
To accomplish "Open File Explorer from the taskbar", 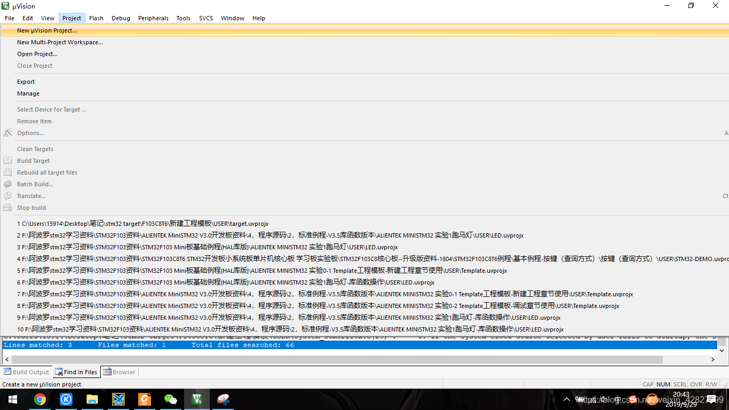I will (92, 399).
